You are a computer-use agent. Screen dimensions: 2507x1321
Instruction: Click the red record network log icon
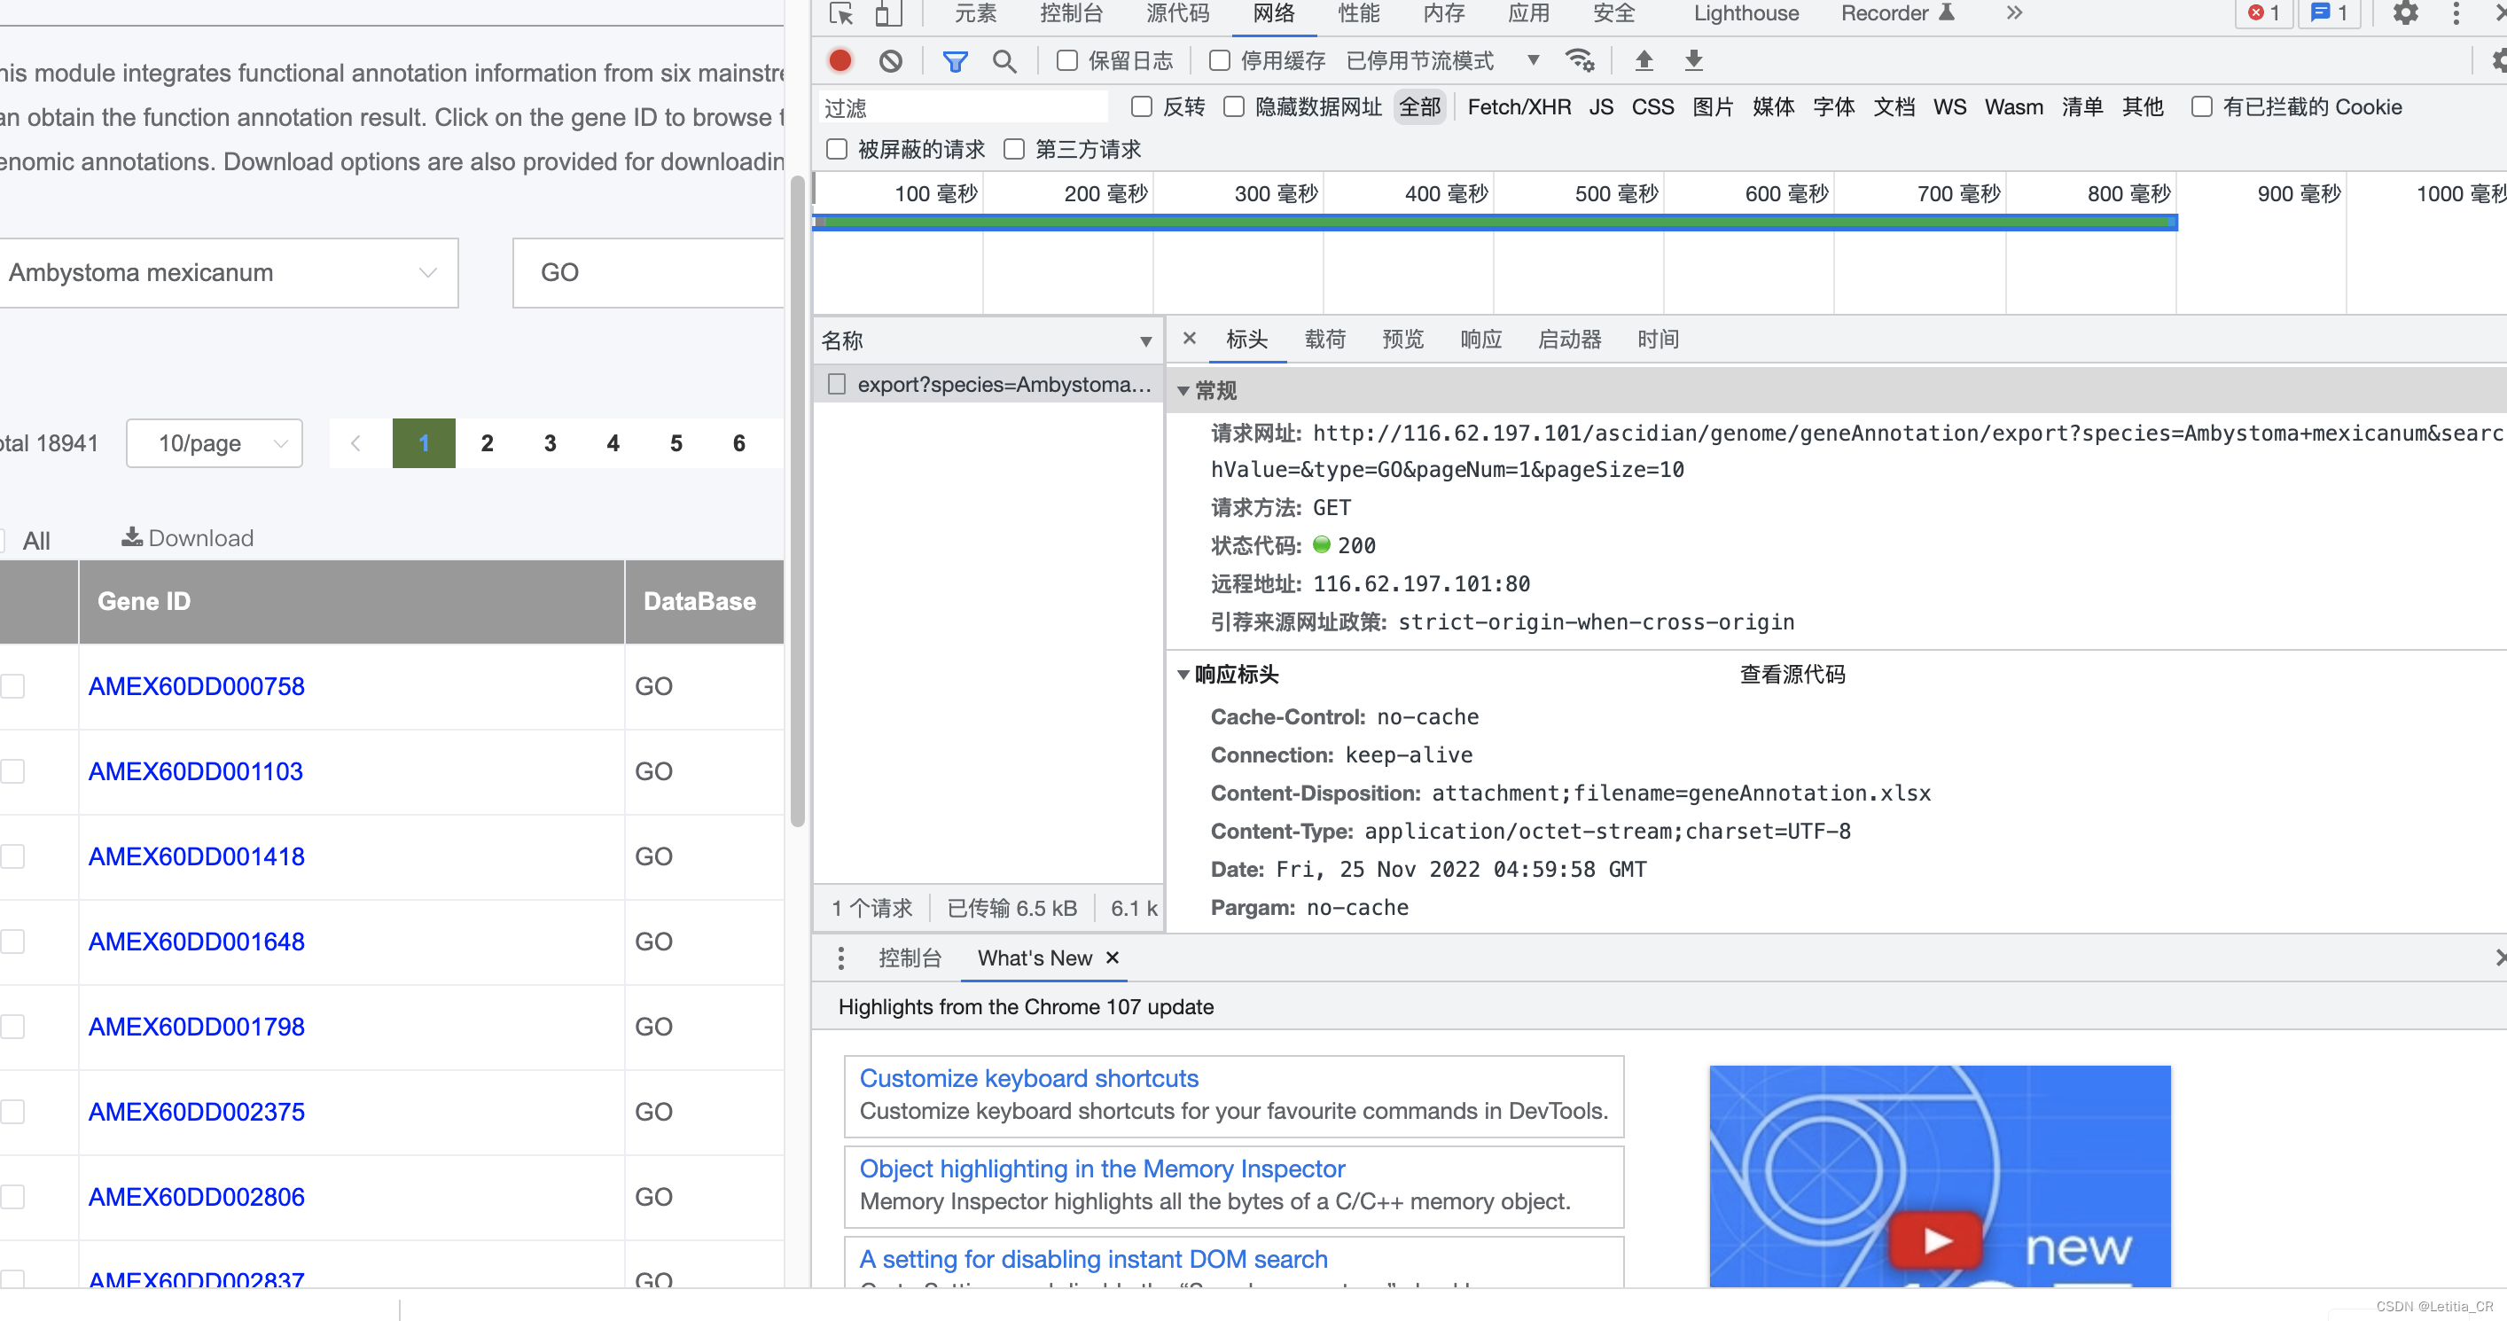click(840, 60)
